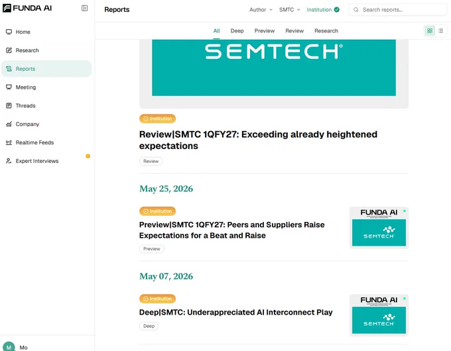The image size is (451, 351).
Task: Click the Expert Interviews person icon
Action: click(x=9, y=161)
